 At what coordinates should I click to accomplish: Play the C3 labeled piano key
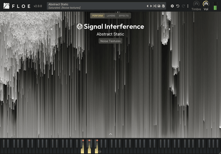100,151
